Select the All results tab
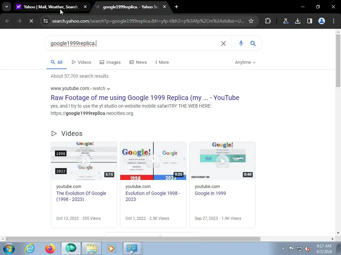 pos(57,62)
